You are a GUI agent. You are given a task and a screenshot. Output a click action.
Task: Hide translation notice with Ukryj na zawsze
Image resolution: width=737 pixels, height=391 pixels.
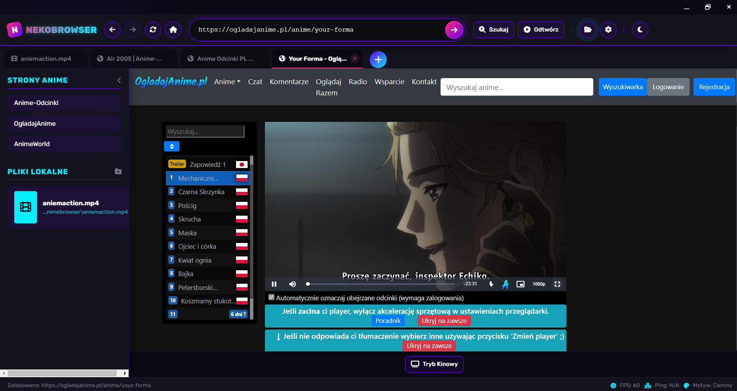[429, 346]
